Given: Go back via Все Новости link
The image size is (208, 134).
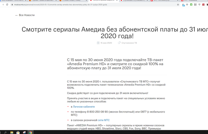Looking at the screenshot, I should pyautogui.click(x=27, y=15).
